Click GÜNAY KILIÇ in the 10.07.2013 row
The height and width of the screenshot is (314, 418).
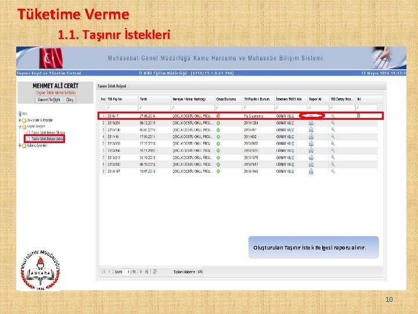pyautogui.click(x=285, y=172)
